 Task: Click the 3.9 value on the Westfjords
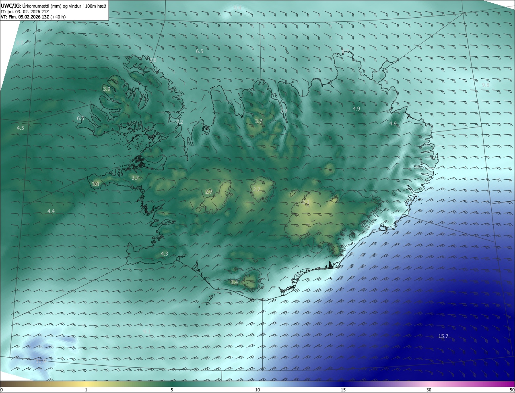107,89
